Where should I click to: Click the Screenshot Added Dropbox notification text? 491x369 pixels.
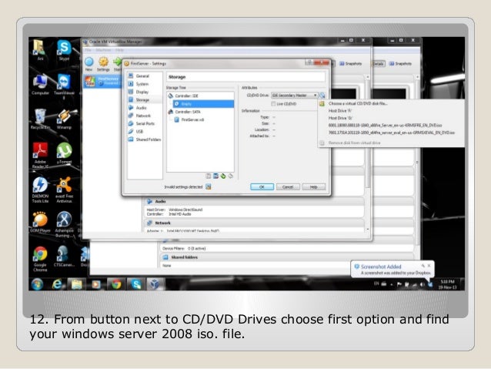(x=396, y=273)
